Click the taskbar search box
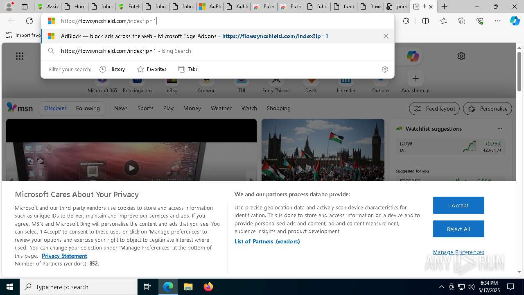The image size is (524, 295). [79, 287]
